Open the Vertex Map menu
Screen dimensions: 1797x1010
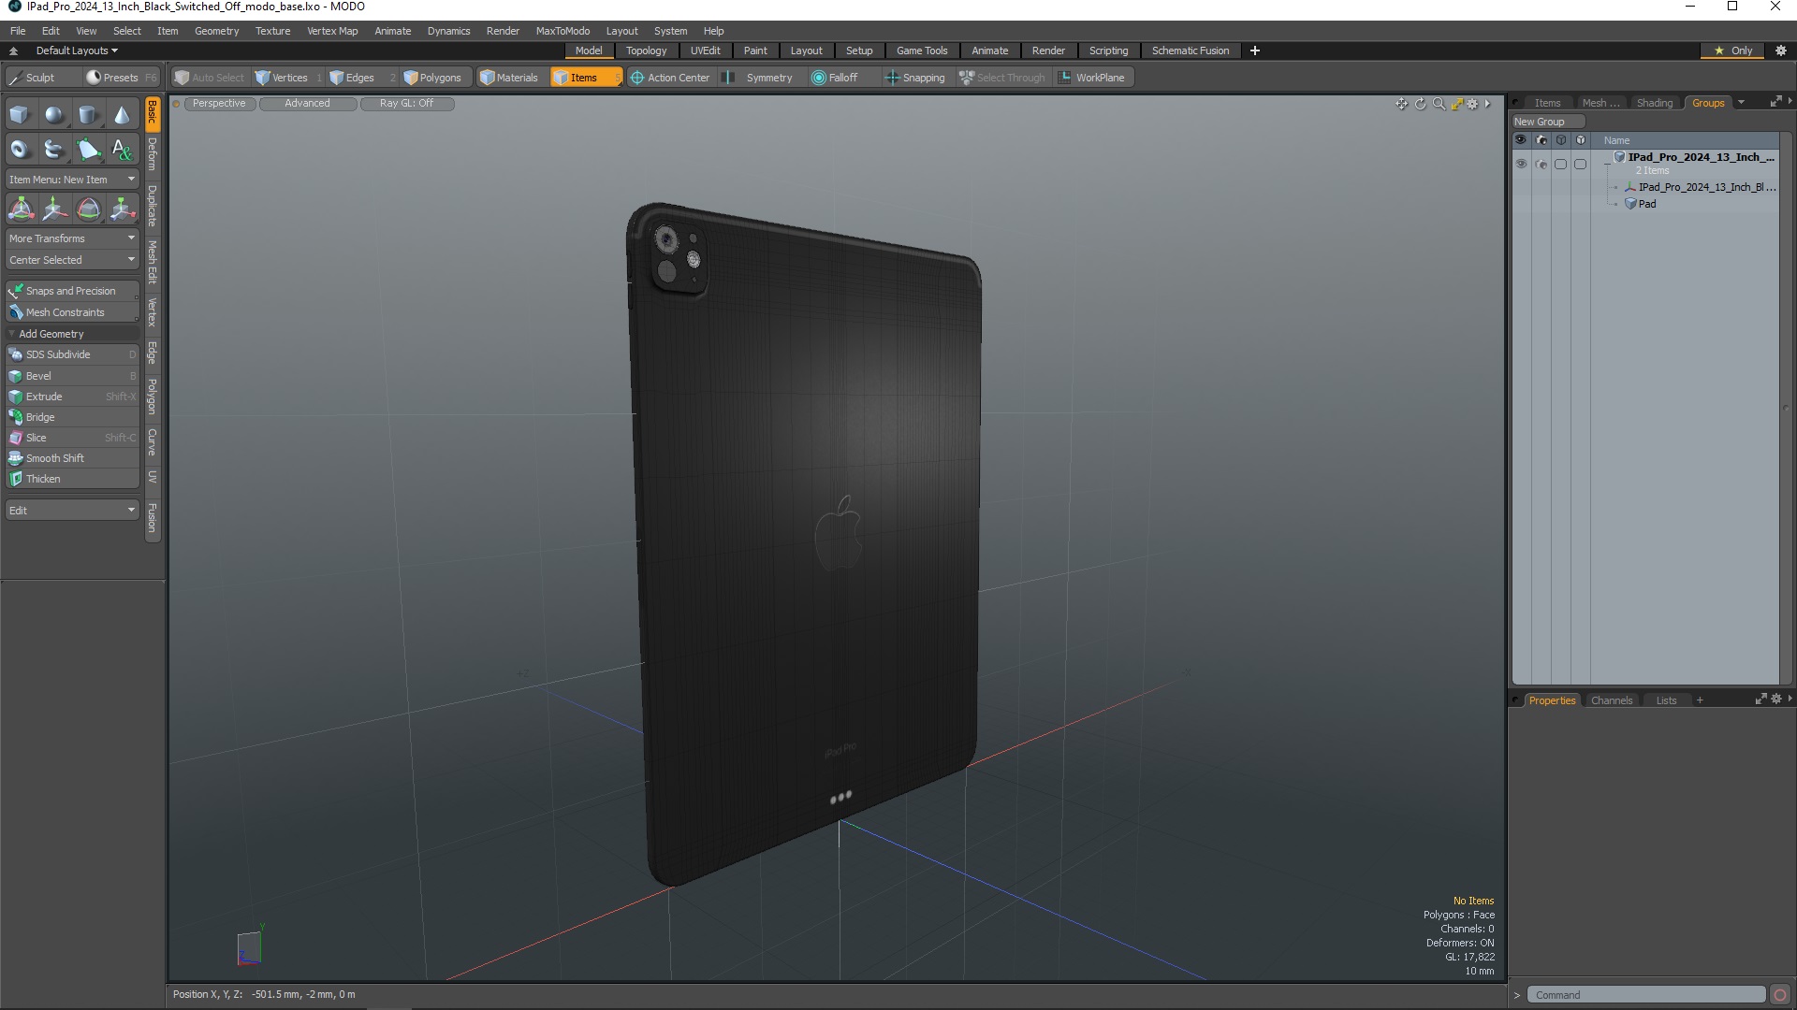tap(332, 31)
